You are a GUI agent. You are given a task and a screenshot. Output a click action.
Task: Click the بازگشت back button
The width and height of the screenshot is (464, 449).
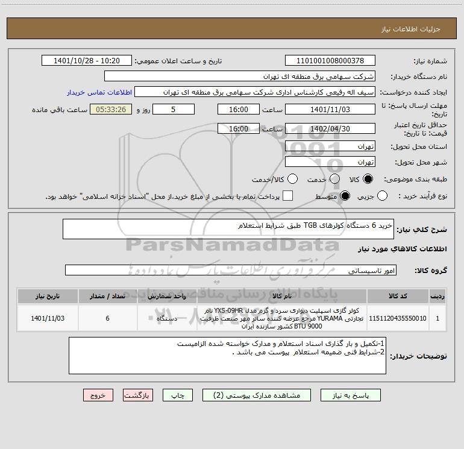pyautogui.click(x=138, y=395)
